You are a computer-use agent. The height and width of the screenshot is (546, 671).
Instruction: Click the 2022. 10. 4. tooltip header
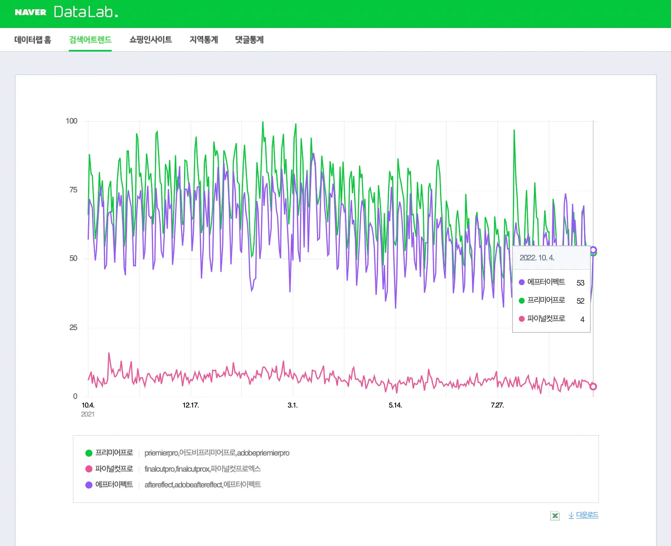click(x=537, y=258)
